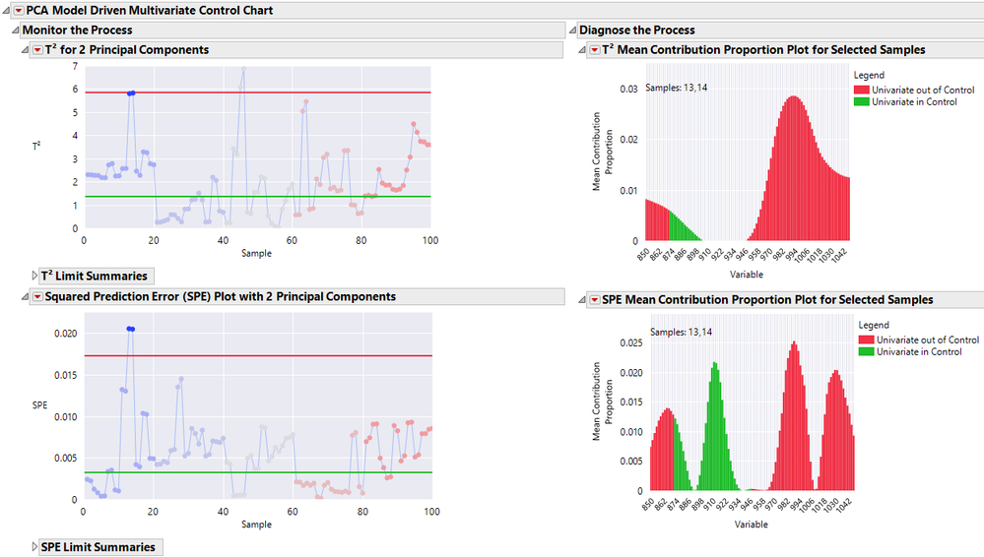Collapse the SPE Mean Contribution Proportion Plot panel
Image resolution: width=984 pixels, height=557 pixels.
click(x=582, y=300)
